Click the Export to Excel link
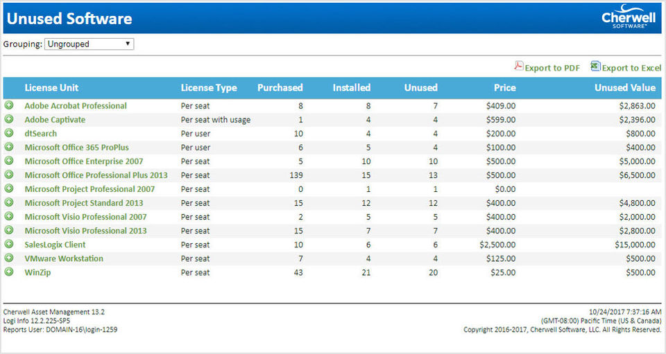The height and width of the screenshot is (354, 666). 631,69
